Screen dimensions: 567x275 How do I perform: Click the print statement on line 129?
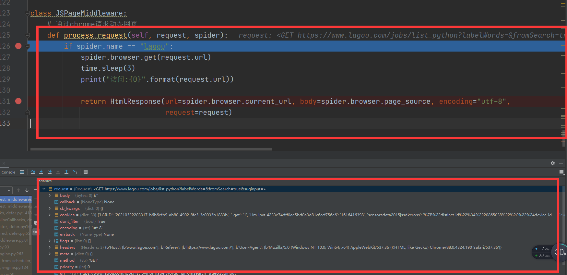[157, 79]
